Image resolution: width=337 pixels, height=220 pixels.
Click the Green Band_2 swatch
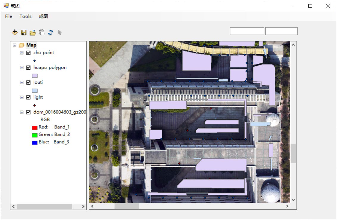[x=35, y=135]
